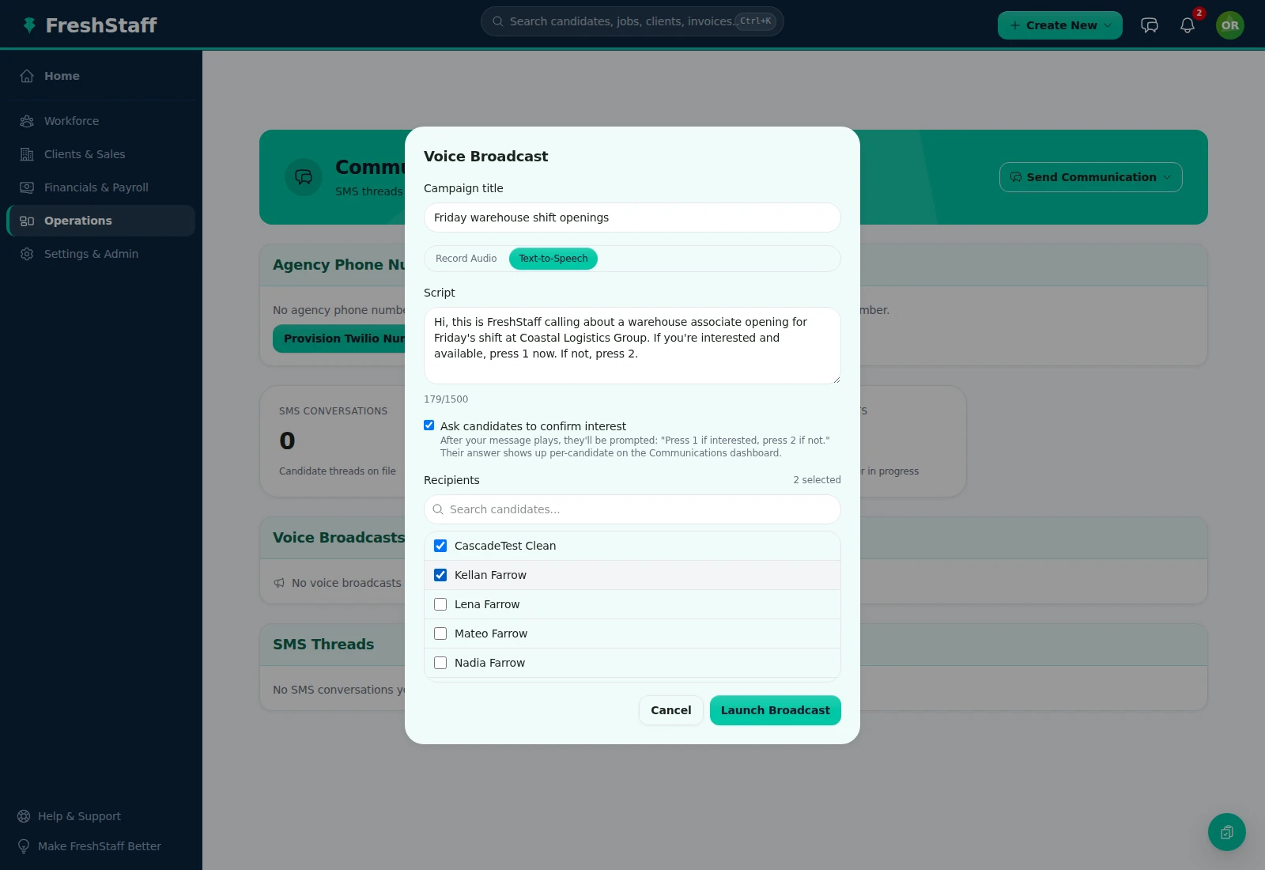Check the Mateo Farrow recipient
Viewport: 1265px width, 870px height.
(x=440, y=634)
